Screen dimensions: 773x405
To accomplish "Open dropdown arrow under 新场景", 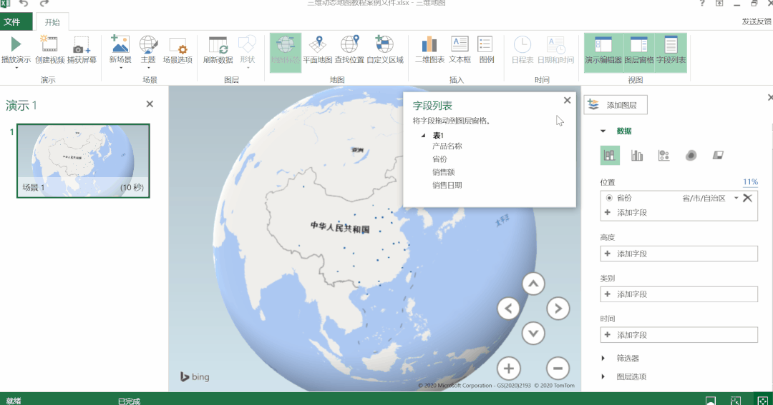I will (120, 68).
